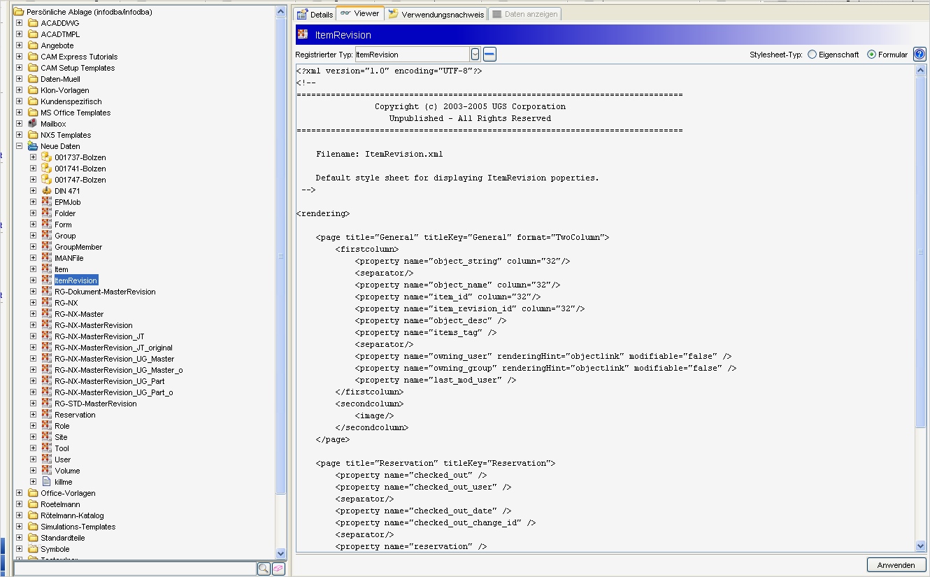Expand the CAM Express Tutorials folder
Screen dimensions: 930x577
coord(20,57)
